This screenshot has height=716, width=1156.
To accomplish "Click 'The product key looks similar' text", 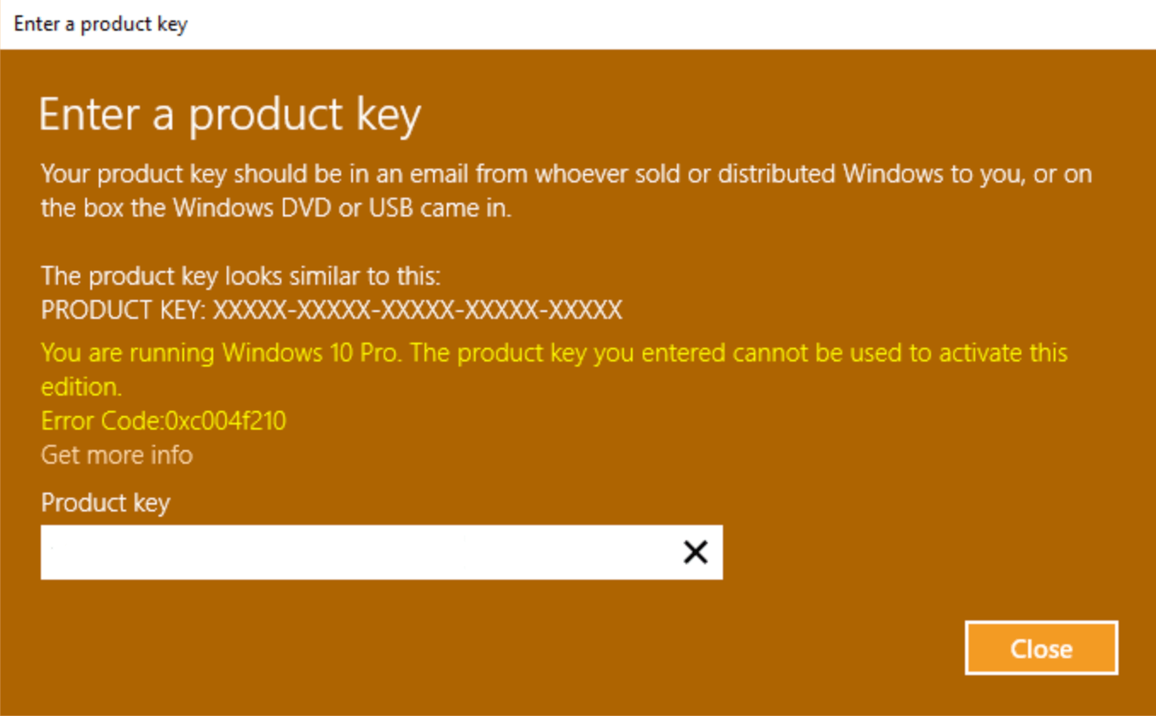I will pyautogui.click(x=240, y=276).
